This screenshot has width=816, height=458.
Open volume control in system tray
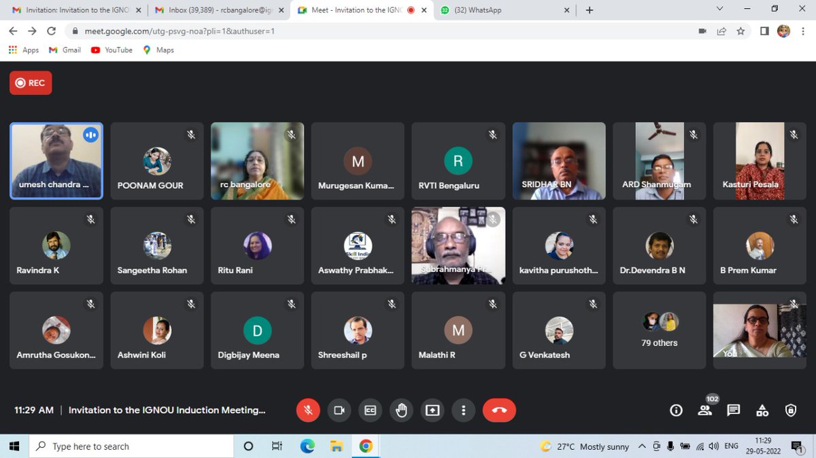[x=713, y=446]
